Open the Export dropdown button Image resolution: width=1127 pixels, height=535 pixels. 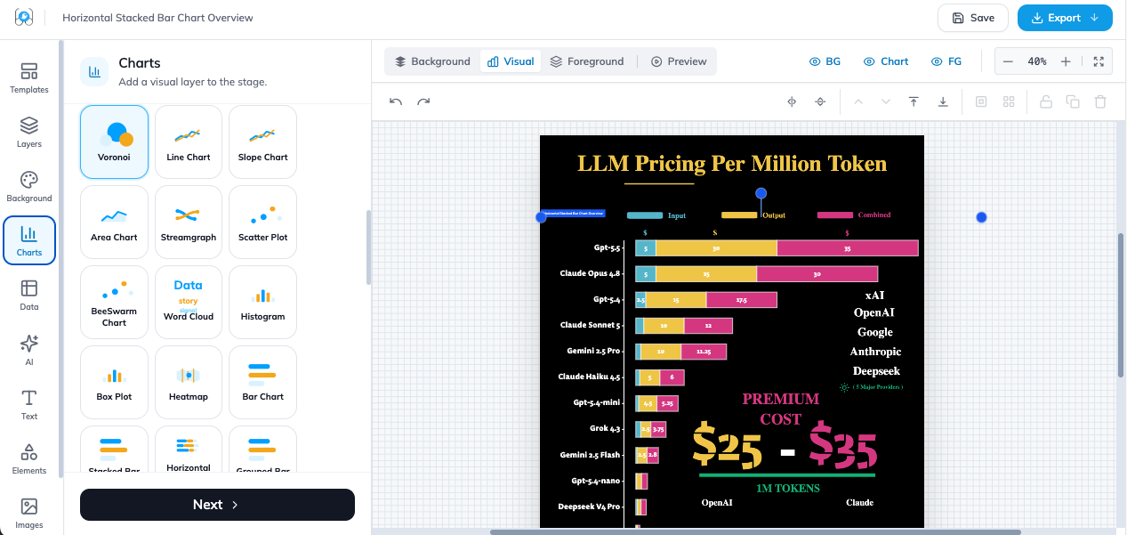[1065, 18]
